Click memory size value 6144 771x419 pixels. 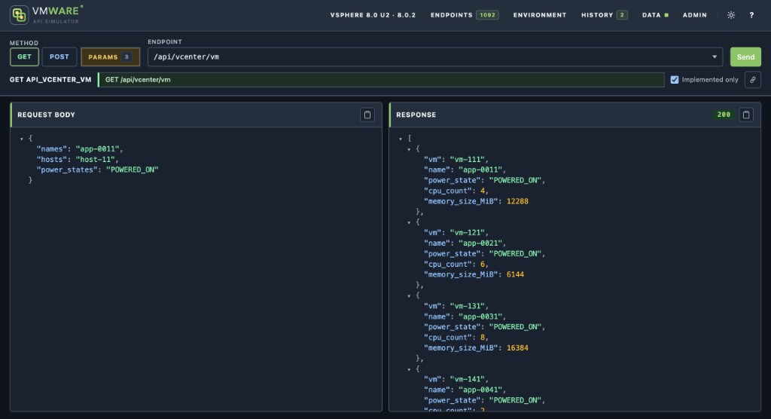click(x=515, y=275)
